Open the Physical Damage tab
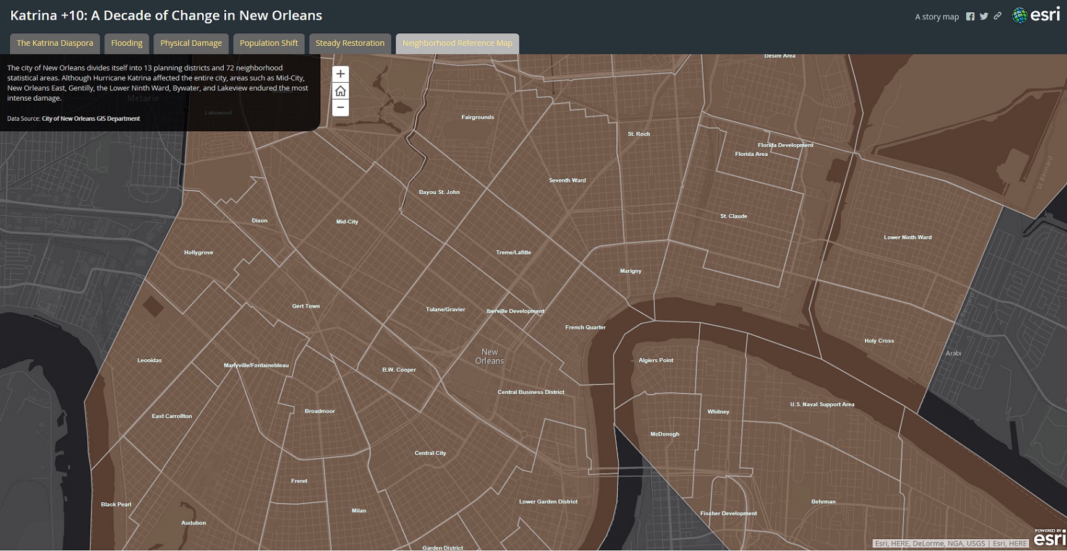 [191, 43]
